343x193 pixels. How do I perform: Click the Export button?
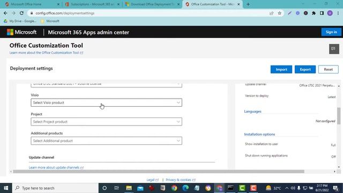pyautogui.click(x=305, y=69)
